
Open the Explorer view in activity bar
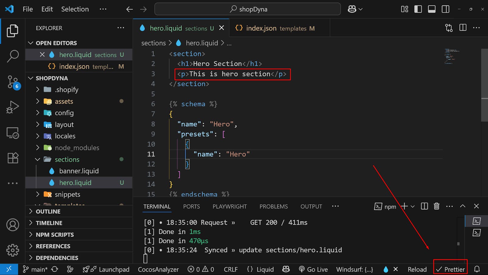(x=13, y=31)
